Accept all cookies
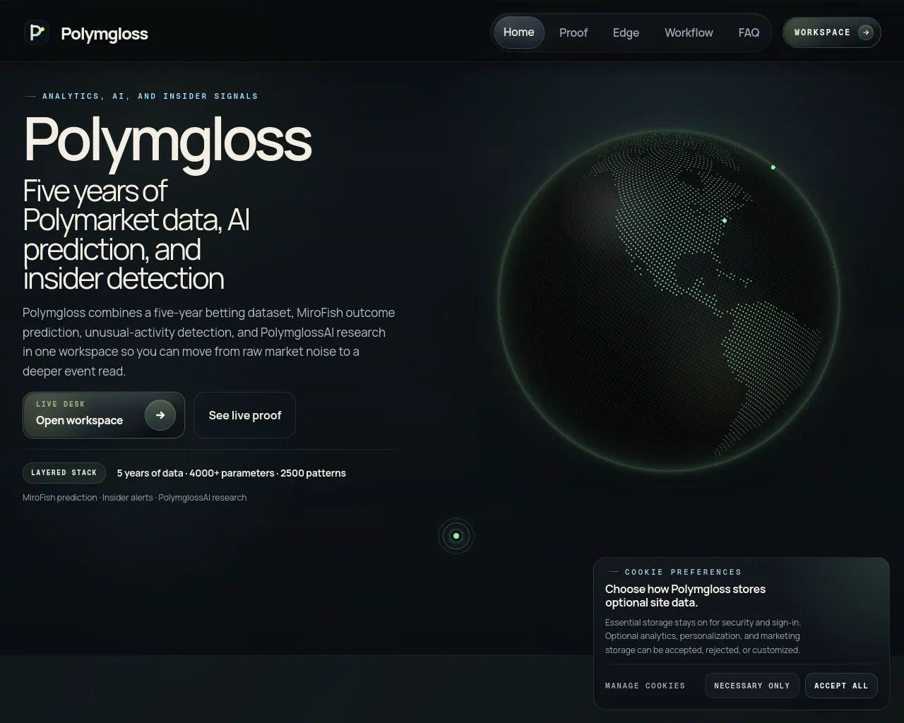This screenshot has width=904, height=723. [841, 686]
